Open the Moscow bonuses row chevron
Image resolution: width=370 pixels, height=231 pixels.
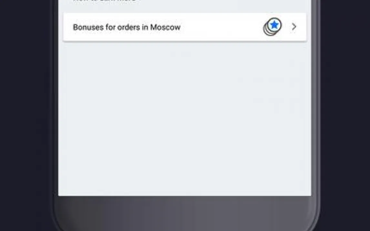(x=294, y=27)
